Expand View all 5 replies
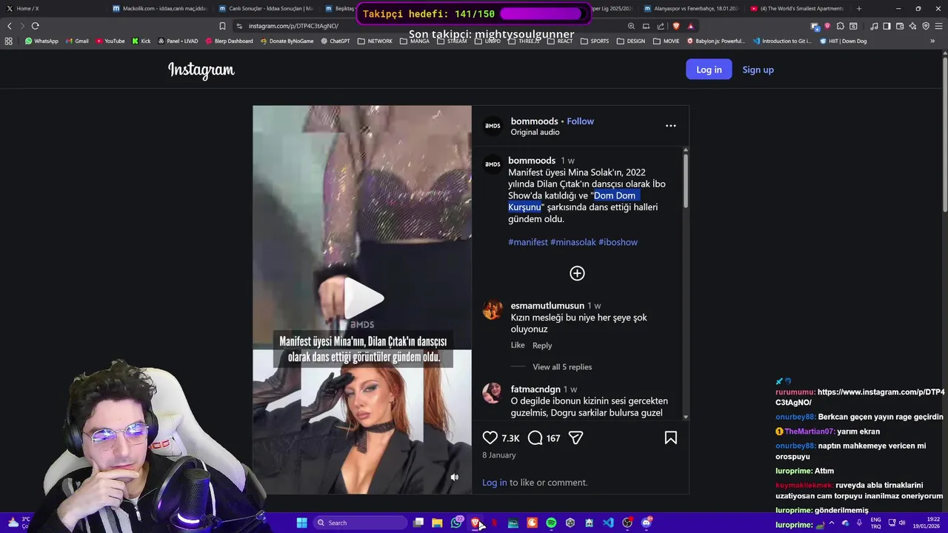This screenshot has height=533, width=948. (562, 367)
